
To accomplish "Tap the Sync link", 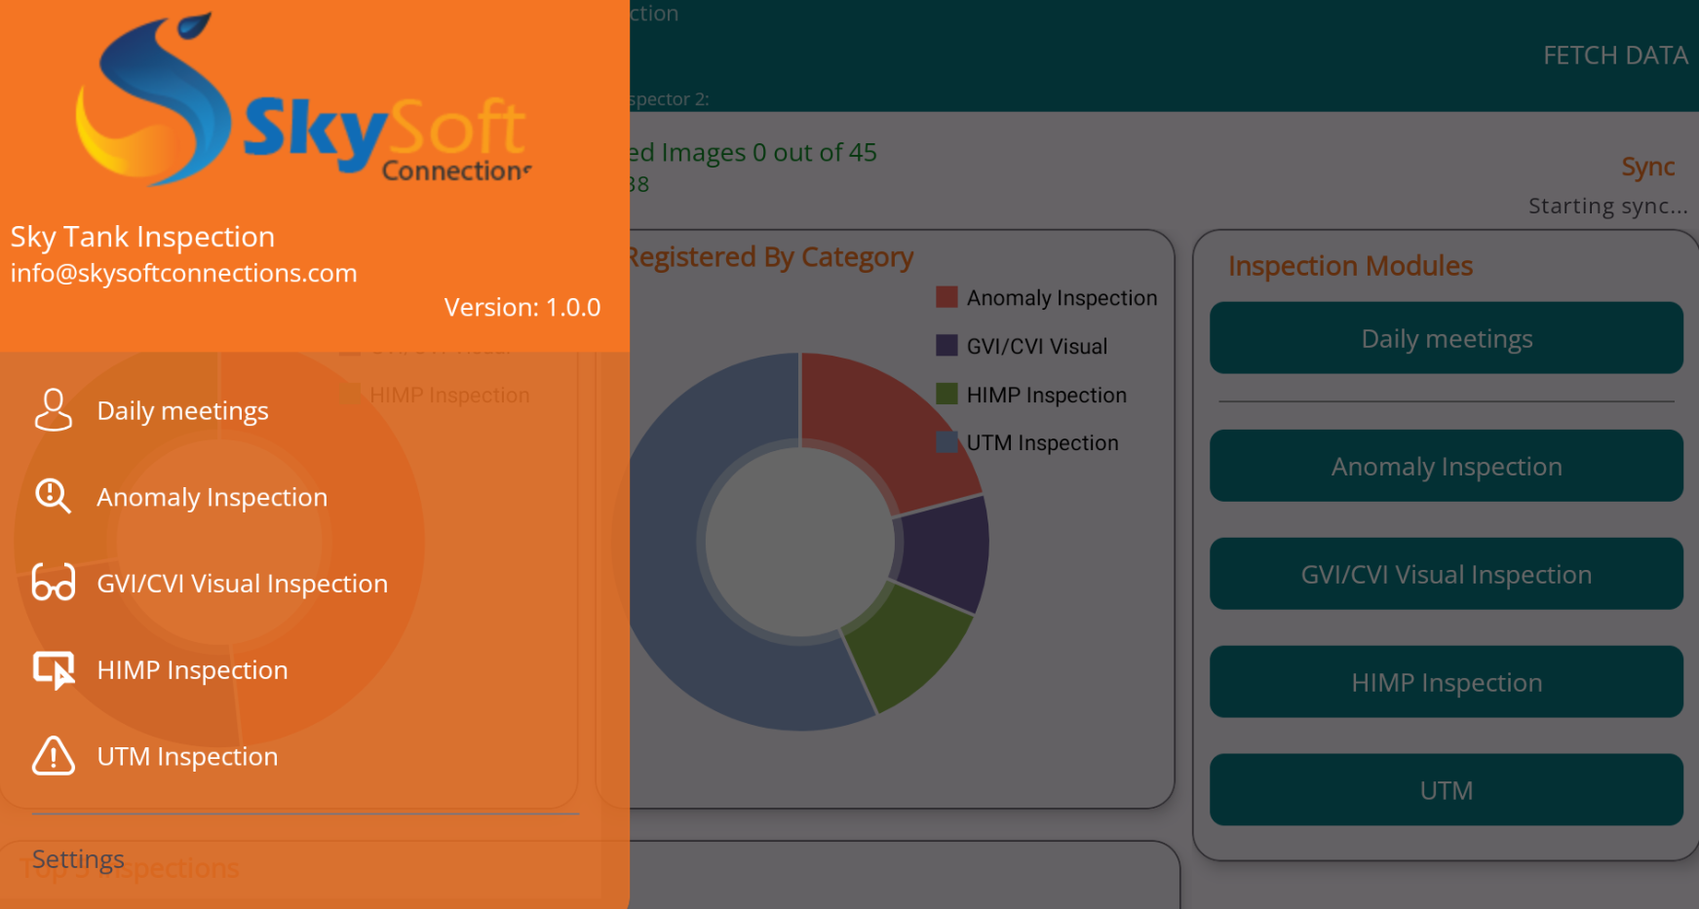I will (1647, 167).
